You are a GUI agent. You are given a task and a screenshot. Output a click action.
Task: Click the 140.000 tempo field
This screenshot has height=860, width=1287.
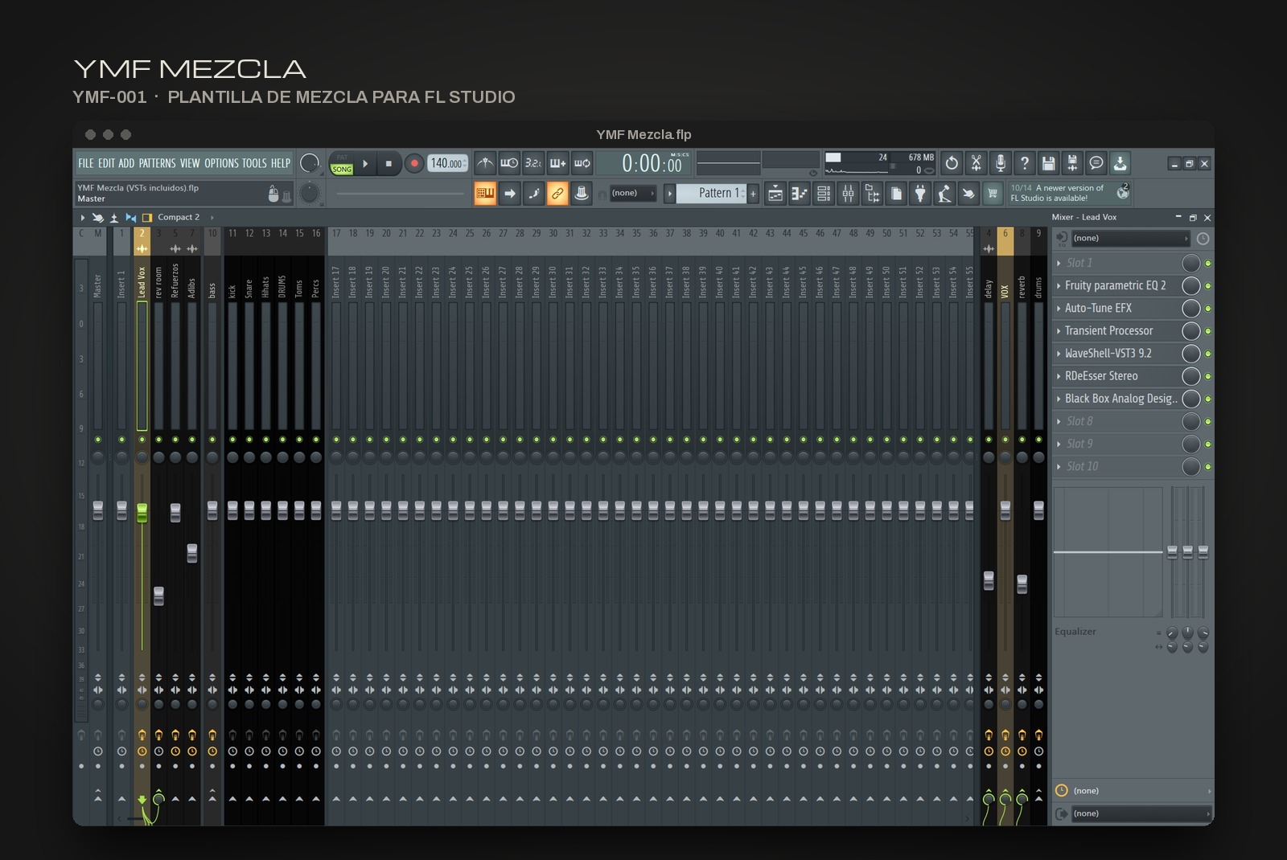tap(447, 163)
